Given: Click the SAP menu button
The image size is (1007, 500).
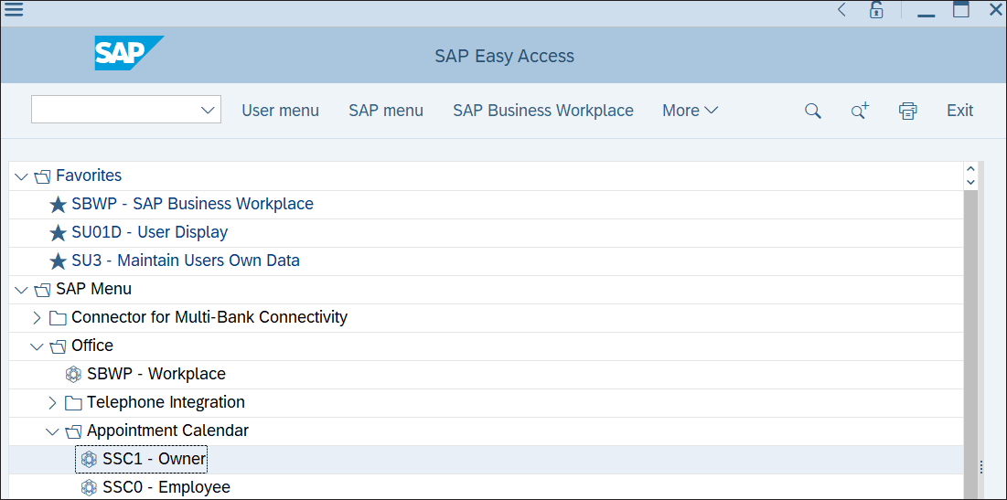Looking at the screenshot, I should click(386, 111).
